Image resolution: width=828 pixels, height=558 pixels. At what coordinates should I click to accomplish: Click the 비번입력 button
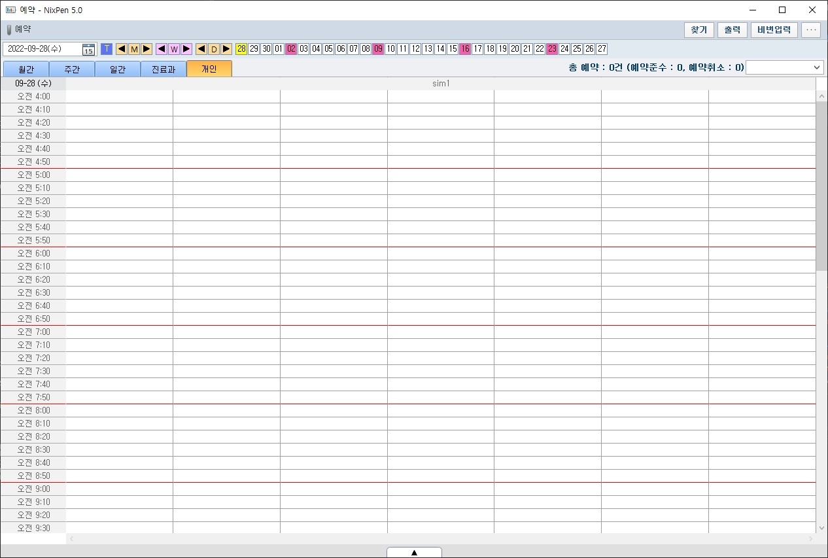coord(774,30)
